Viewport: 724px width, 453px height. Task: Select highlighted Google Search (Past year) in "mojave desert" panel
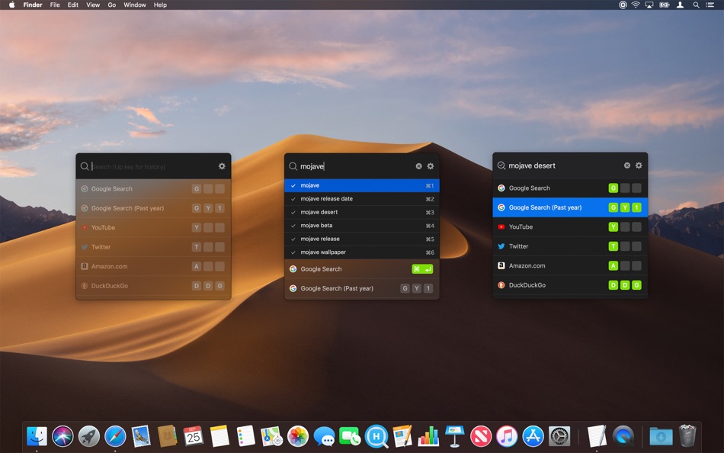point(570,207)
